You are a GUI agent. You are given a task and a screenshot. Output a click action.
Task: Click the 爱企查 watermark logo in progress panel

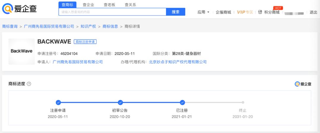click(303, 84)
